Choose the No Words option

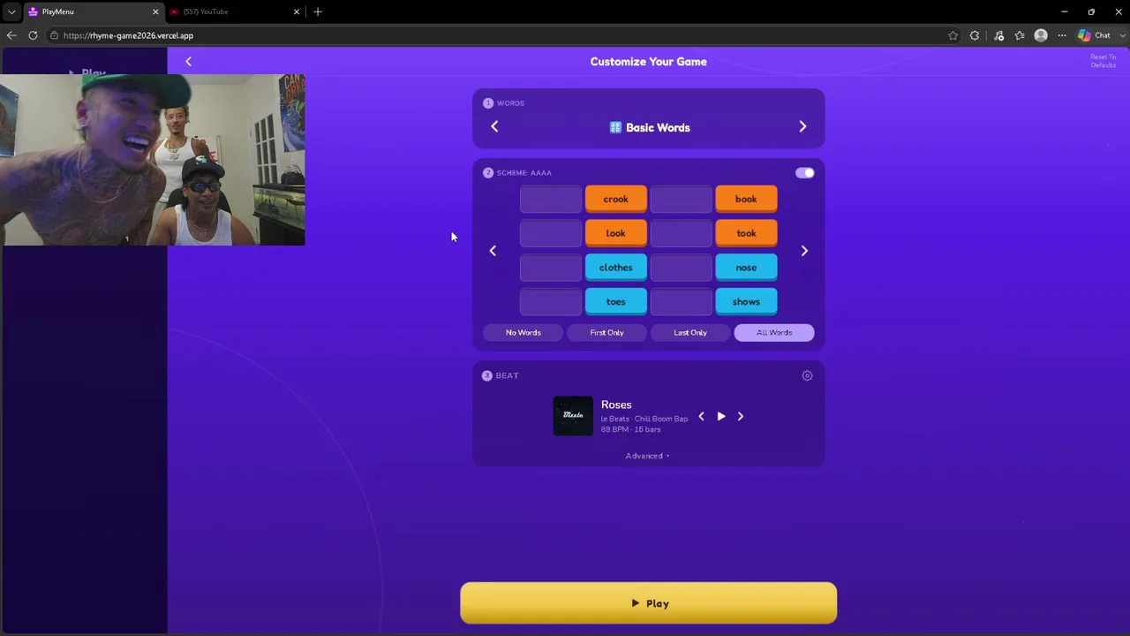click(x=523, y=332)
